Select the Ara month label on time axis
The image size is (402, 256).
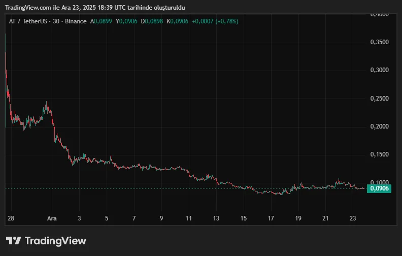coord(52,218)
